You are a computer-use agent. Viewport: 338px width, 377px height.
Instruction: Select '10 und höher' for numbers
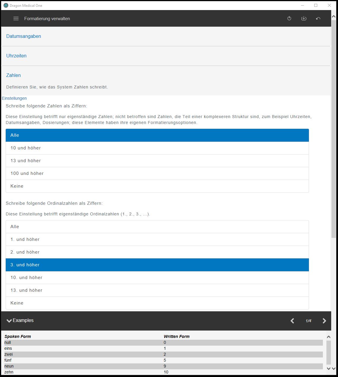157,148
